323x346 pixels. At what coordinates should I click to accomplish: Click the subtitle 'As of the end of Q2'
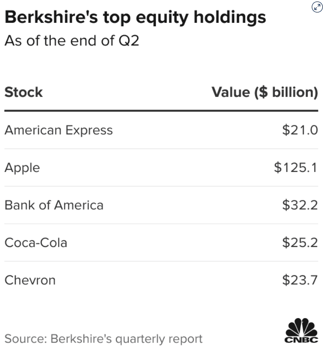72,41
